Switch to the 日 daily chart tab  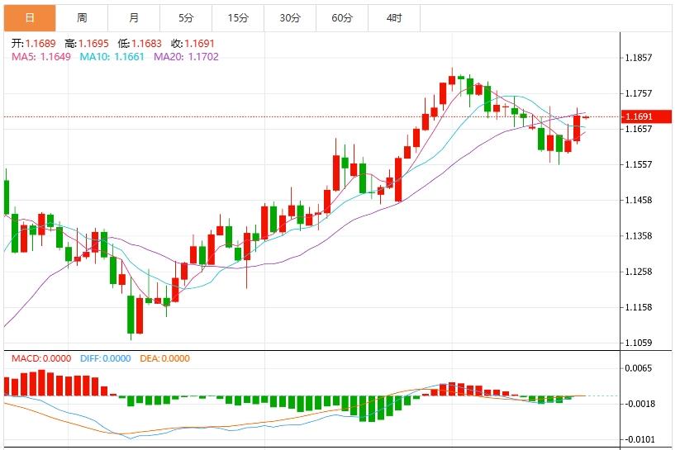pyautogui.click(x=30, y=17)
